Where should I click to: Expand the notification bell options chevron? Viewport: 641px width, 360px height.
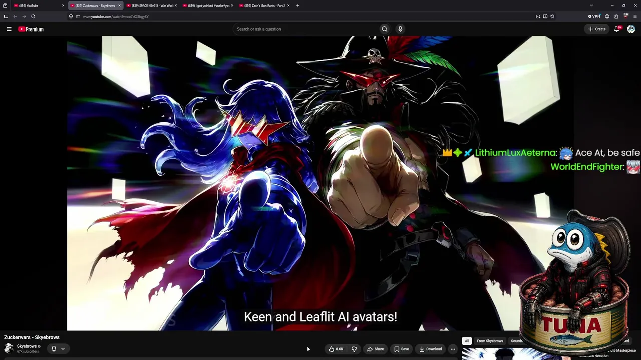pyautogui.click(x=63, y=349)
